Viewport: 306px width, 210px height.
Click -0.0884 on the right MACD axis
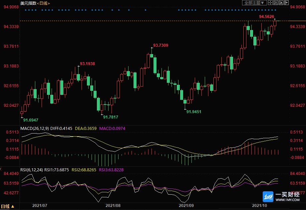297,157
